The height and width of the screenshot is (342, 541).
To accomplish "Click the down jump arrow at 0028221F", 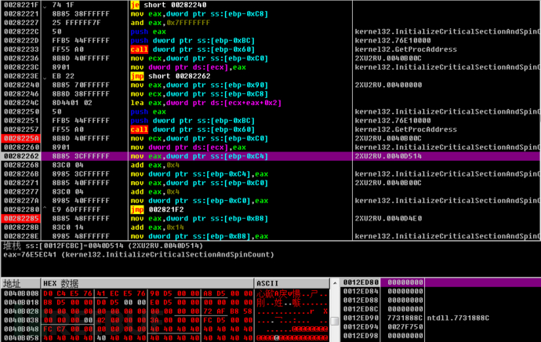I will click(44, 5).
